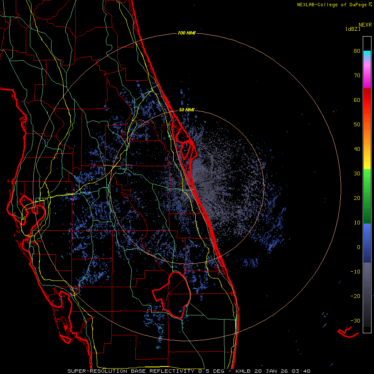Click the 30 dBZ value on the color scale
Screen dimensions: 374x374
coord(357,174)
